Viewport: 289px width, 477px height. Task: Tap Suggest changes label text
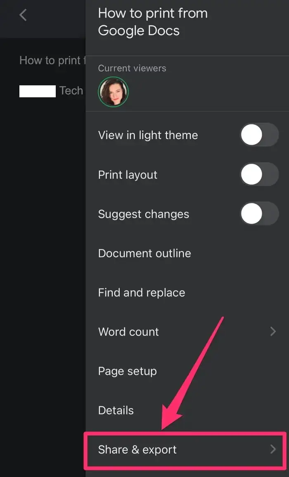(143, 214)
